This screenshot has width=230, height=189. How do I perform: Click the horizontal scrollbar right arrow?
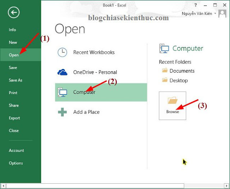click(x=227, y=186)
